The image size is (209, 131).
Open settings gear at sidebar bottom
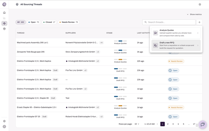pos(4,121)
